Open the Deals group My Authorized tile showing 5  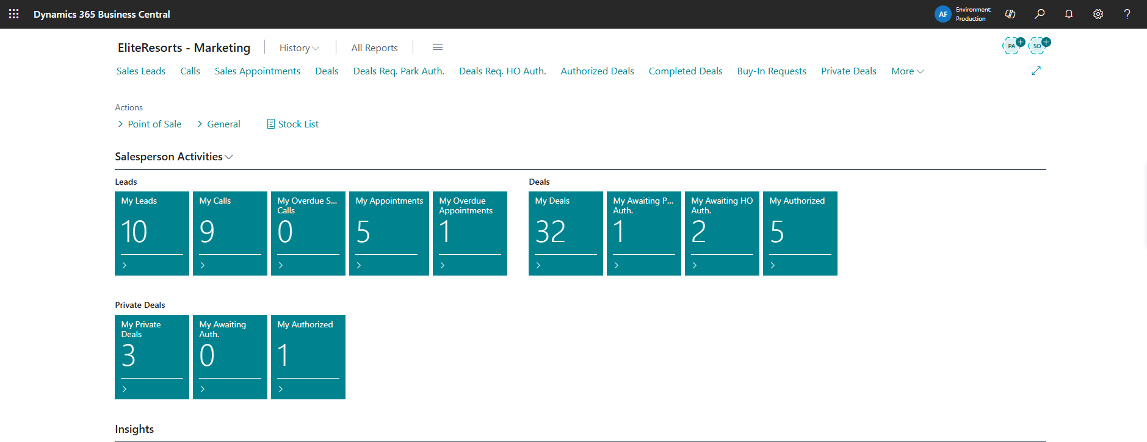click(800, 233)
